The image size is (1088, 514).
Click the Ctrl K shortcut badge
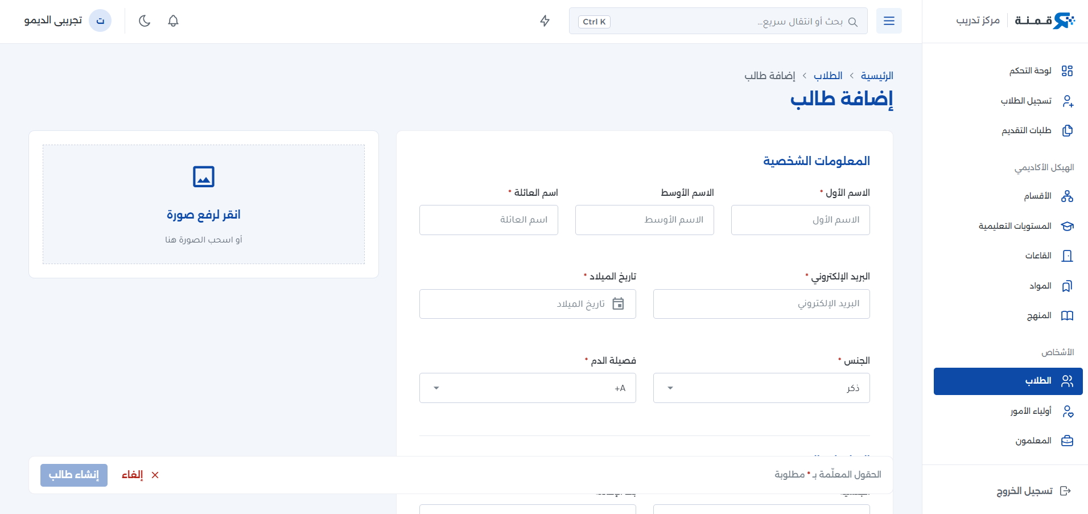click(x=594, y=22)
